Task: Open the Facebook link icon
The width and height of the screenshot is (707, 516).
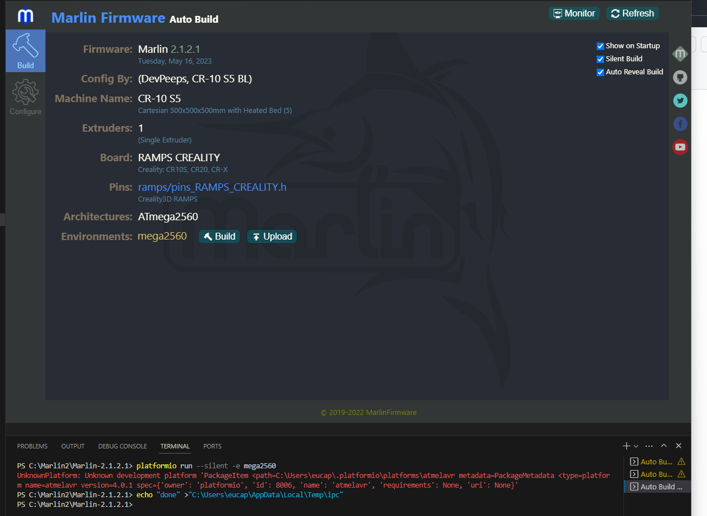Action: click(x=680, y=124)
